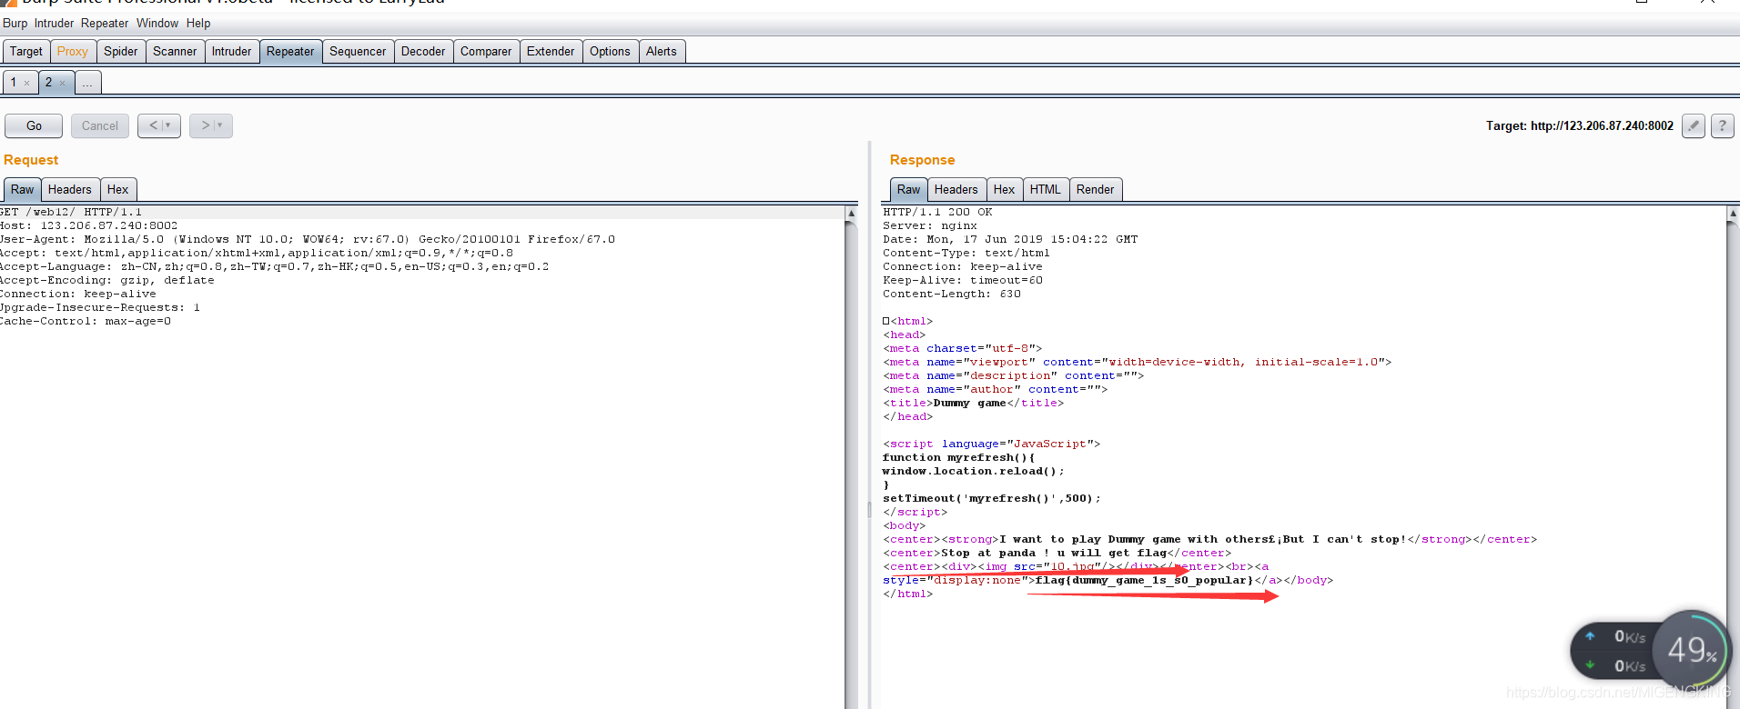Click the 49% usage circle indicator
The height and width of the screenshot is (709, 1740).
click(1691, 650)
